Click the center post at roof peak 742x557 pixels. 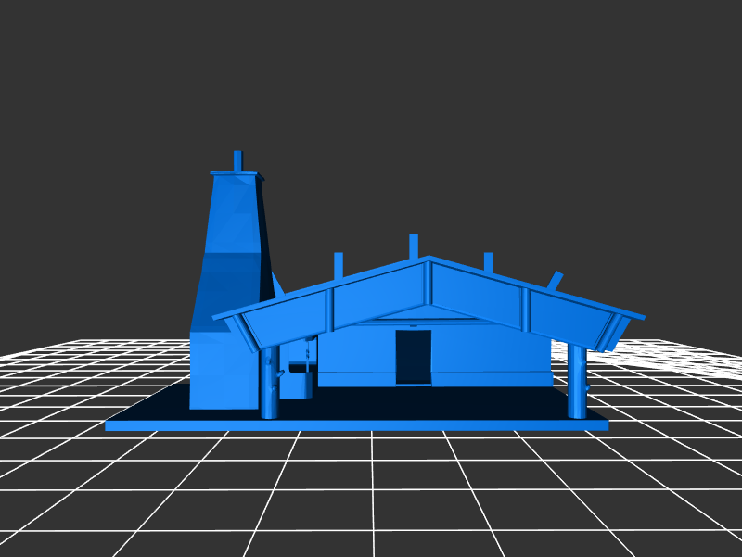point(414,245)
